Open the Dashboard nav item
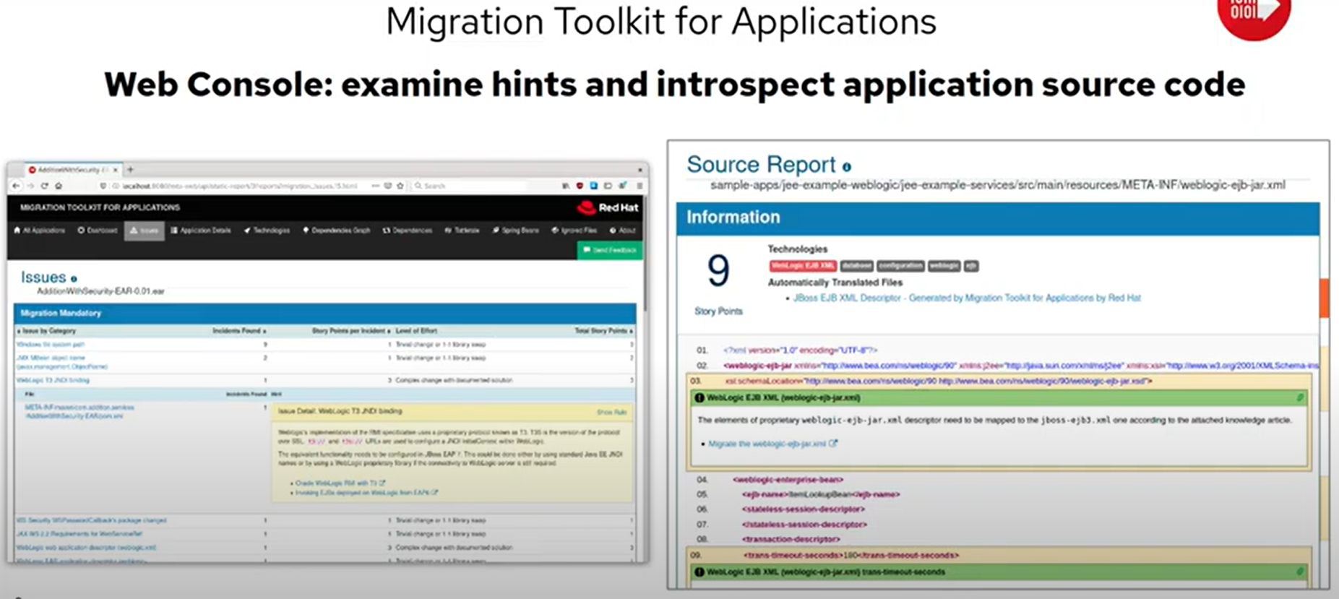The image size is (1339, 599). [98, 230]
